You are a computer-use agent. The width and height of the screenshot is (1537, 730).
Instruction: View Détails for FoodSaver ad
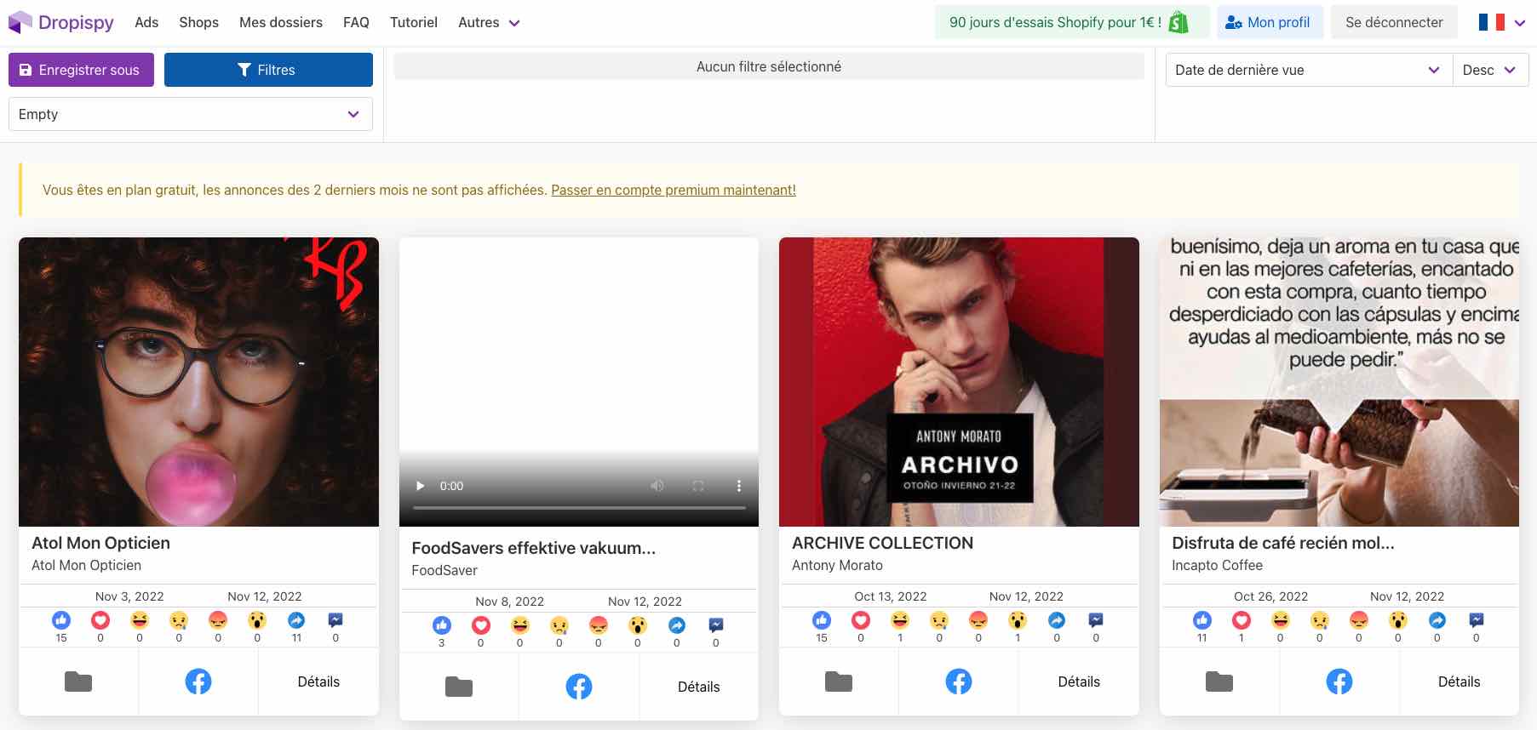click(x=699, y=687)
